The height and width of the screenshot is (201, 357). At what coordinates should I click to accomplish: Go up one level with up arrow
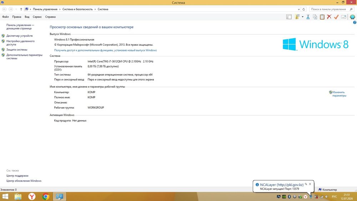tap(21, 9)
